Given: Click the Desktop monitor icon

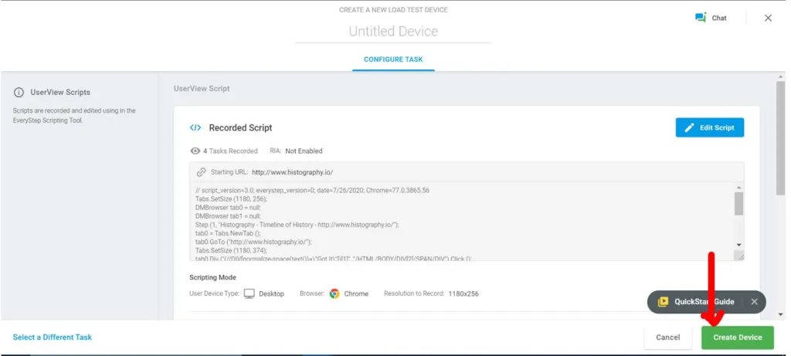Looking at the screenshot, I should 250,293.
